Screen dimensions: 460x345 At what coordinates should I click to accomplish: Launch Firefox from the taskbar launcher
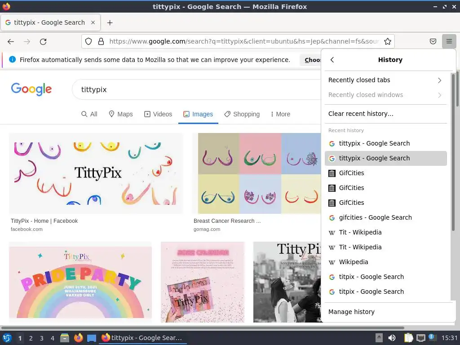[x=78, y=338]
